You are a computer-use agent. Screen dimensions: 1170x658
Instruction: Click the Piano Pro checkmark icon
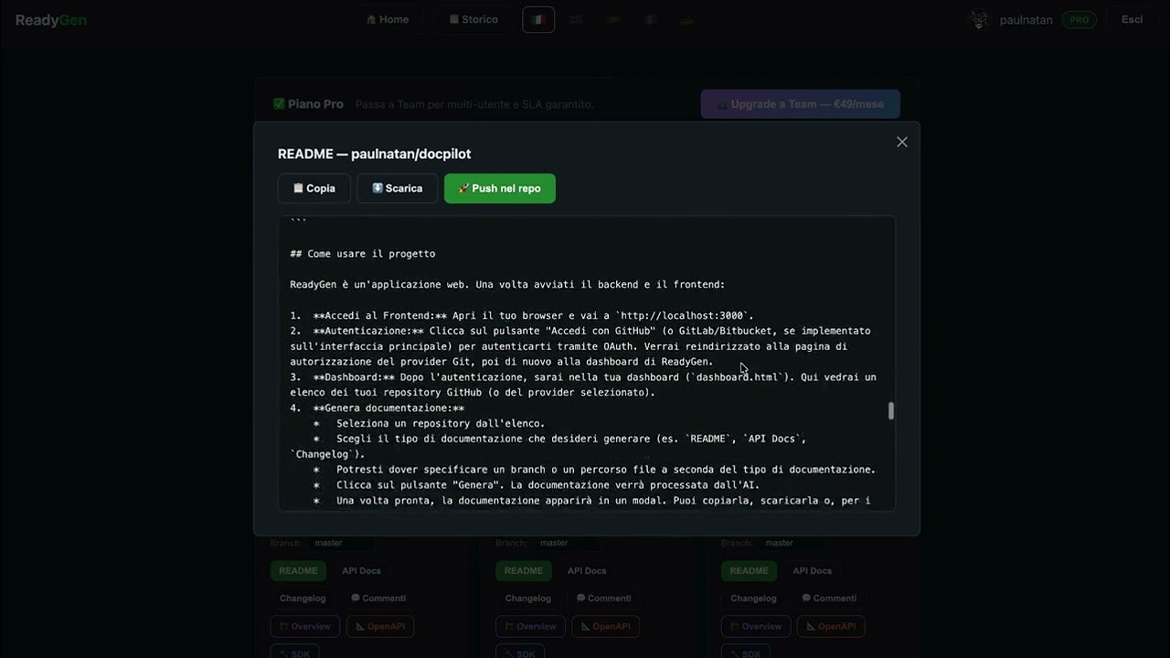click(279, 104)
